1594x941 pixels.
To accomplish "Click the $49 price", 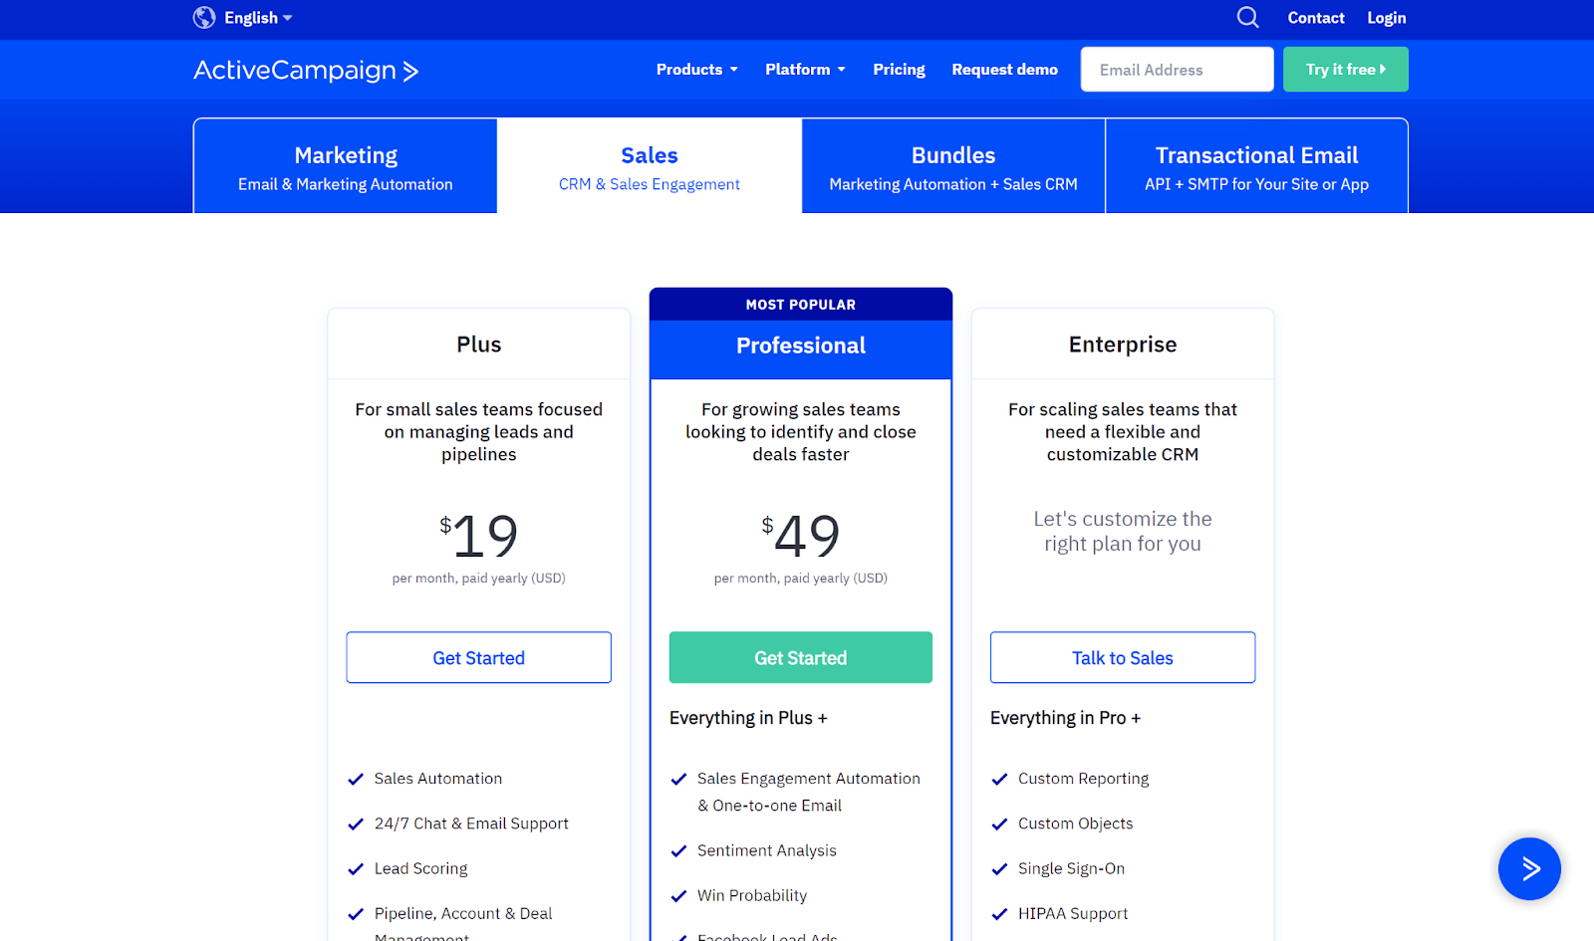I will point(801,536).
